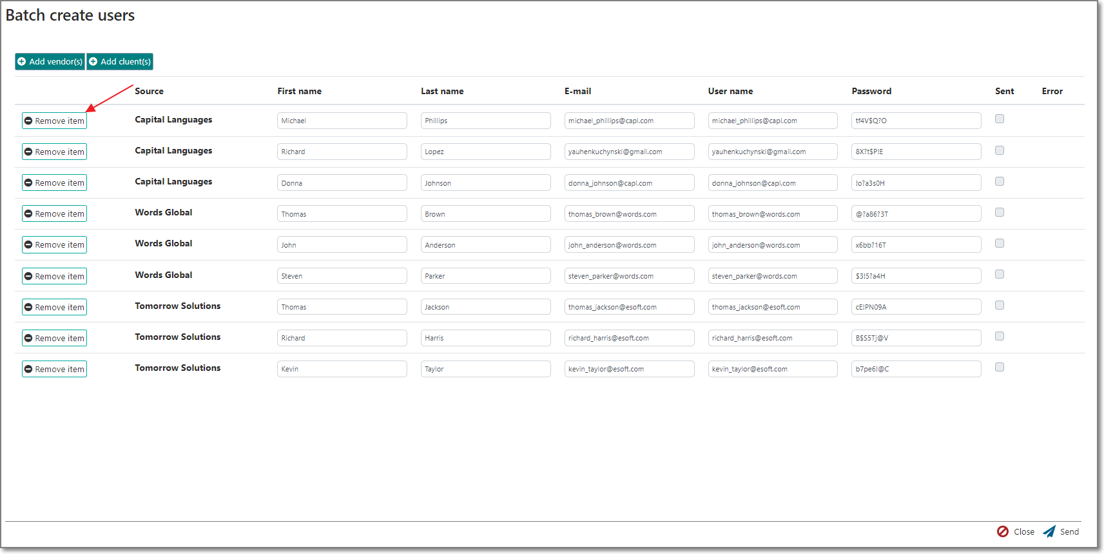
Task: Toggle Sent checkbox for Thomas Brown
Action: [x=1000, y=212]
